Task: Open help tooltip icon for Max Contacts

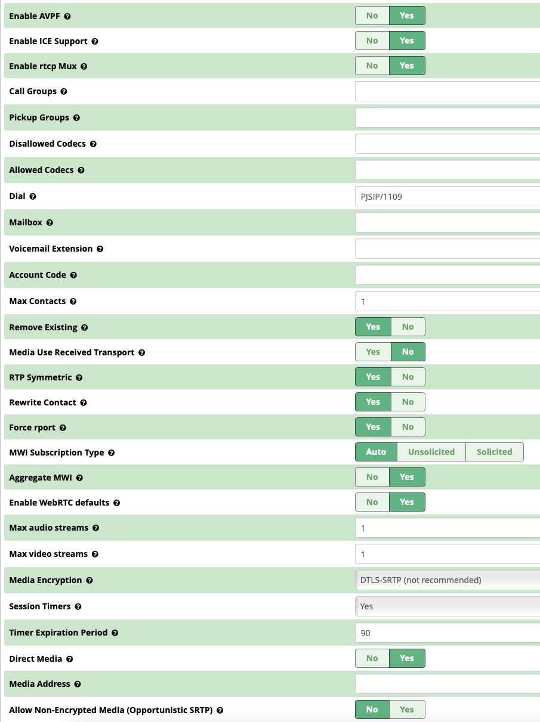Action: coord(73,302)
